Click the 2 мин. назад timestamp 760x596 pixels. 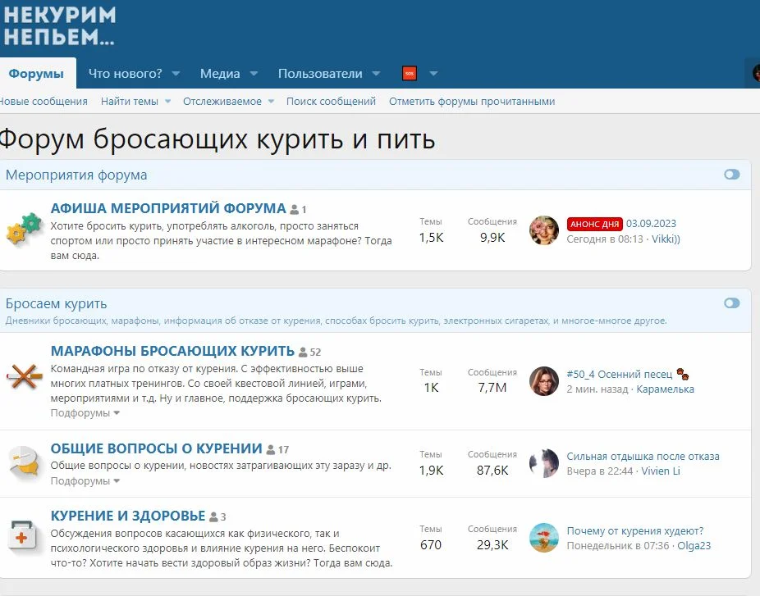pyautogui.click(x=597, y=389)
